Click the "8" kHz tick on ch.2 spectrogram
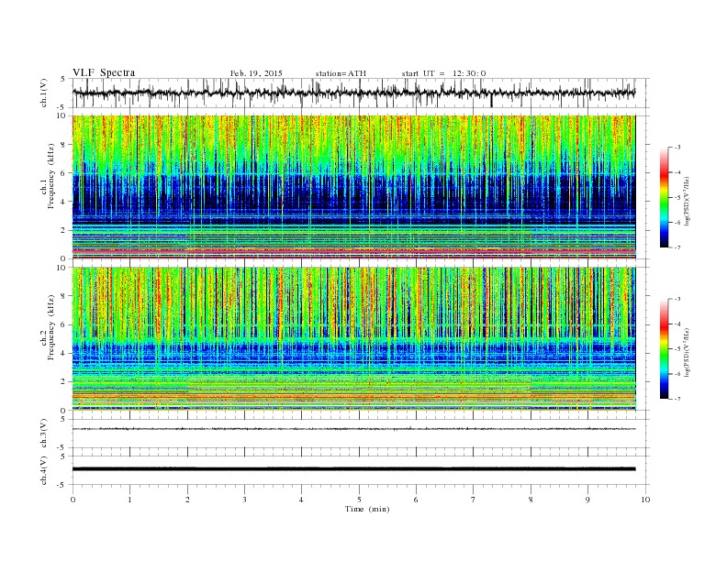The width and height of the screenshot is (727, 561). click(63, 296)
